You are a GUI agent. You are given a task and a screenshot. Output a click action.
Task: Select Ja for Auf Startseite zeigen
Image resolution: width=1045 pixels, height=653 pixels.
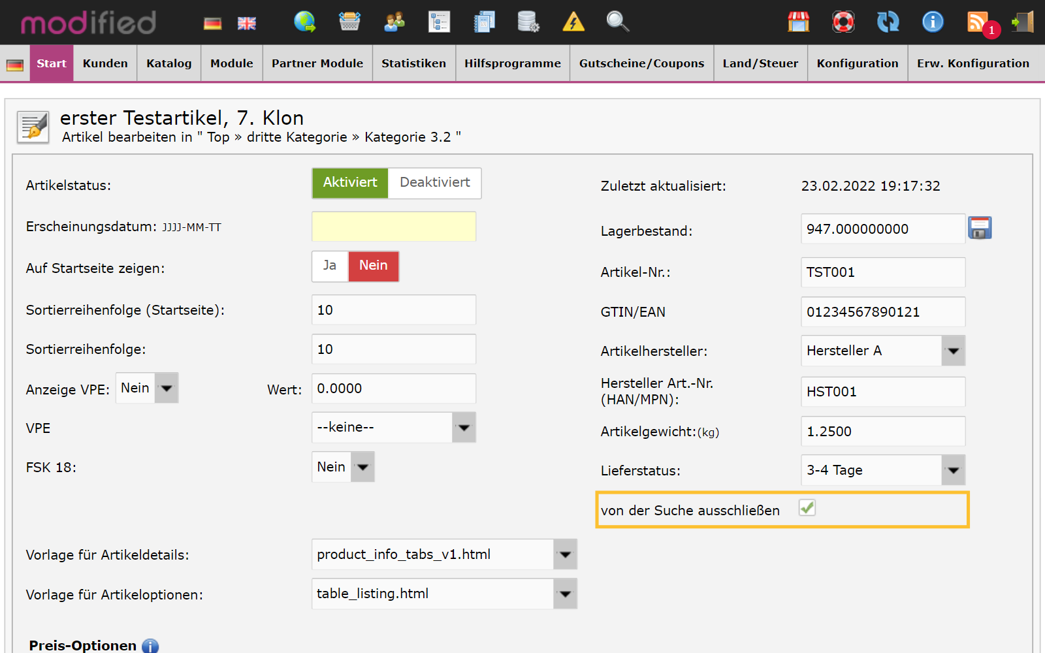[330, 266]
